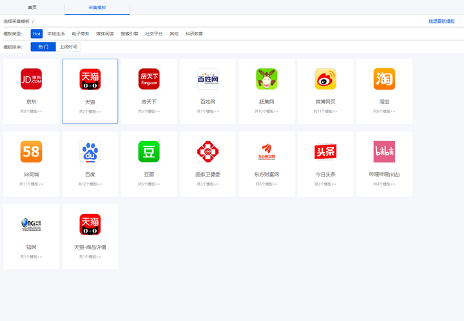
Task: Open 哔哩哔哩's 共4个模板 link
Action: [384, 184]
